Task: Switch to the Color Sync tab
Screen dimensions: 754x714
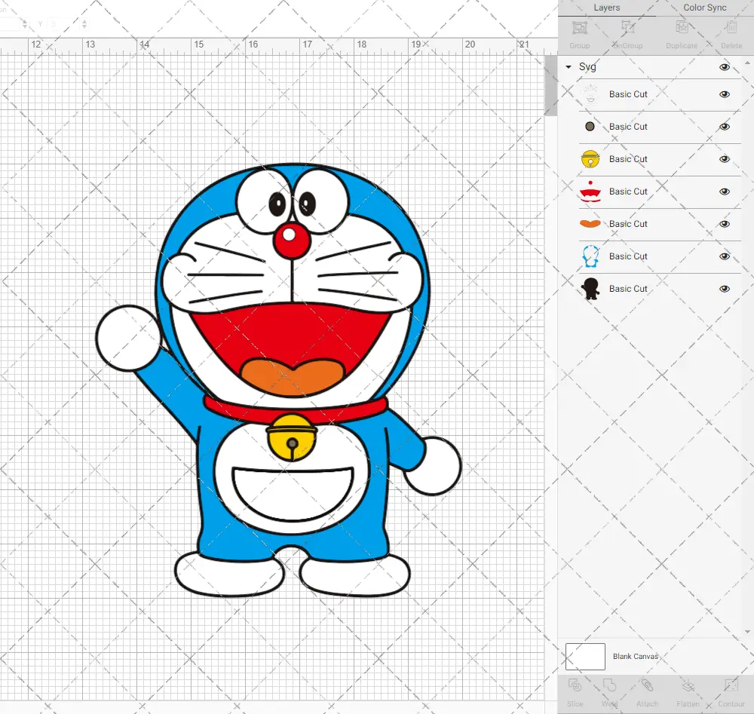Action: (x=704, y=8)
